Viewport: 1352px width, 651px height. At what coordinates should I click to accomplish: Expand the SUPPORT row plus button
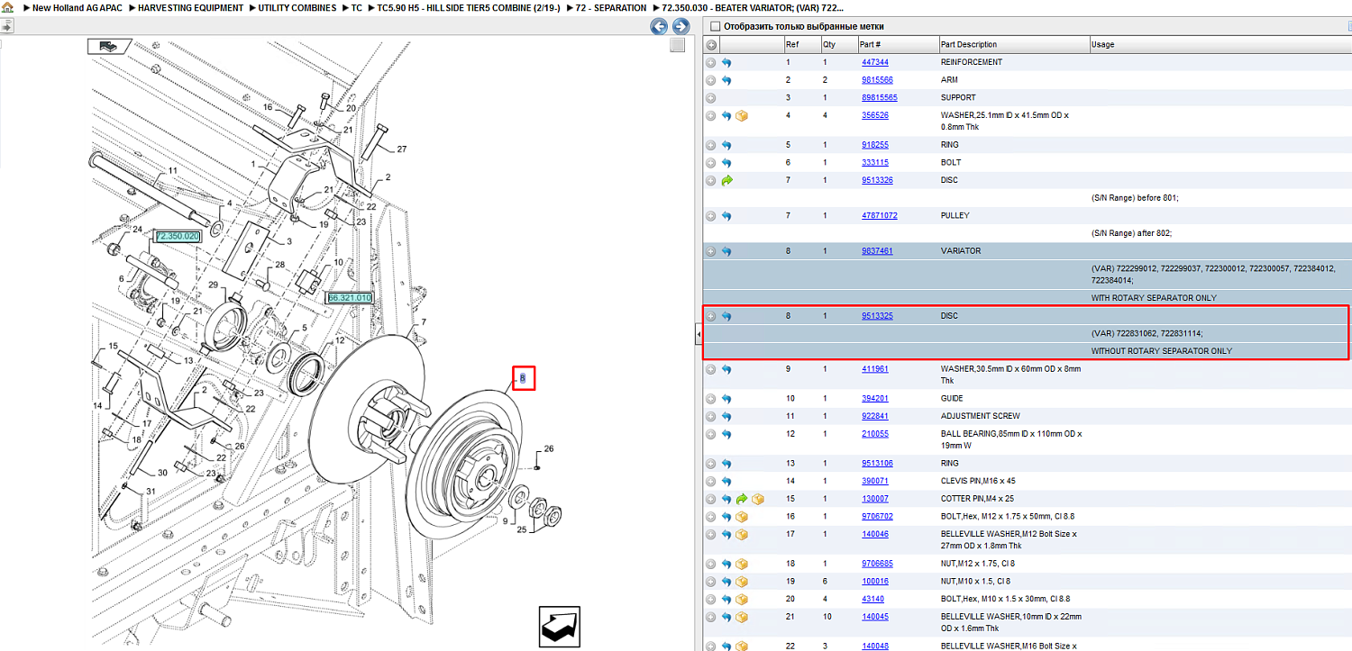pos(711,97)
